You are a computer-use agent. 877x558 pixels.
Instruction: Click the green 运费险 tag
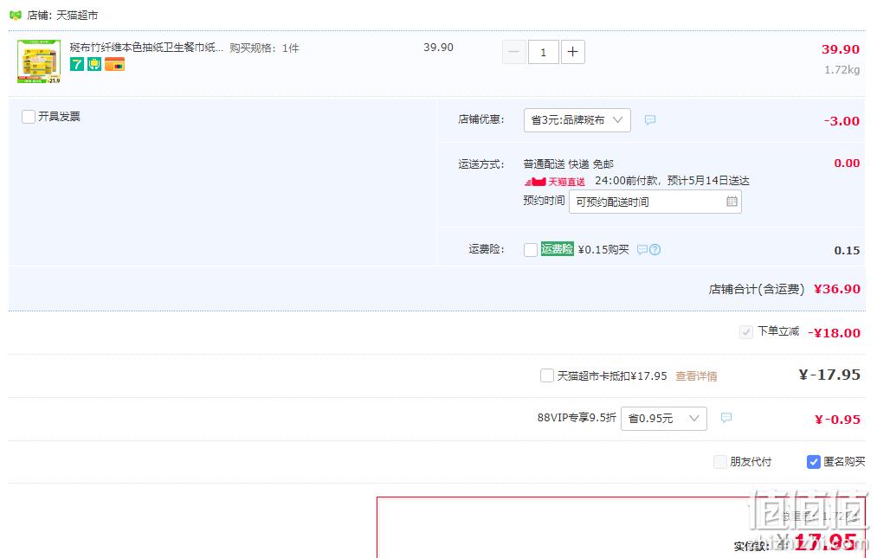(557, 249)
